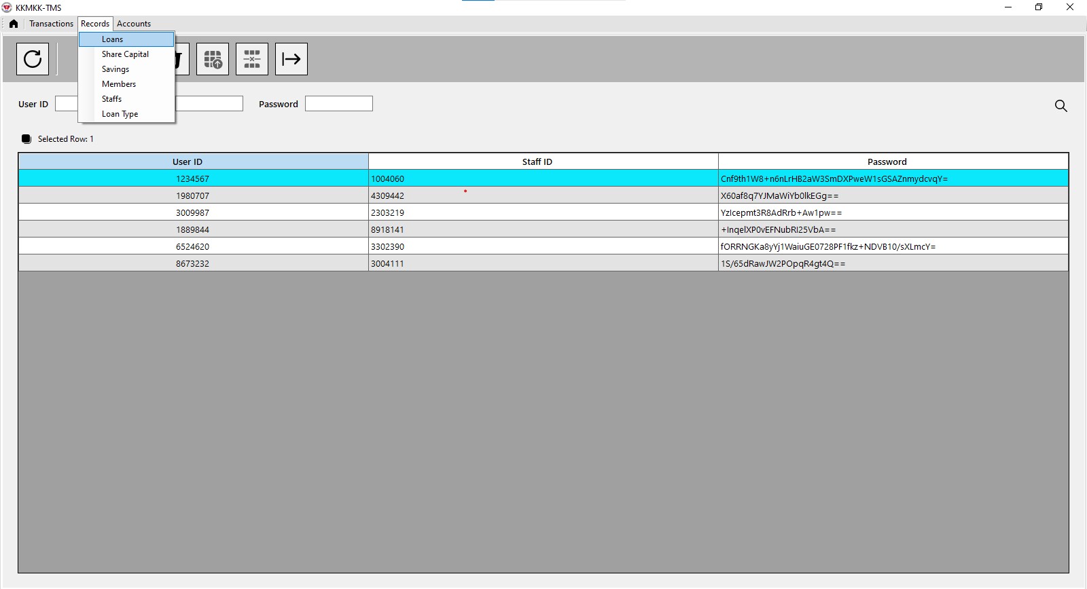
Task: Click password cell starting with fORRNGKa8y
Action: [893, 246]
